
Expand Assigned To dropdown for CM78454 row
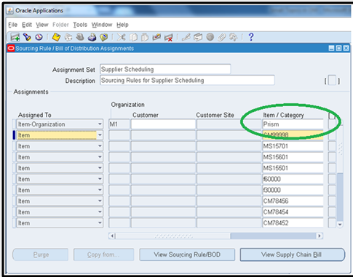click(100, 212)
